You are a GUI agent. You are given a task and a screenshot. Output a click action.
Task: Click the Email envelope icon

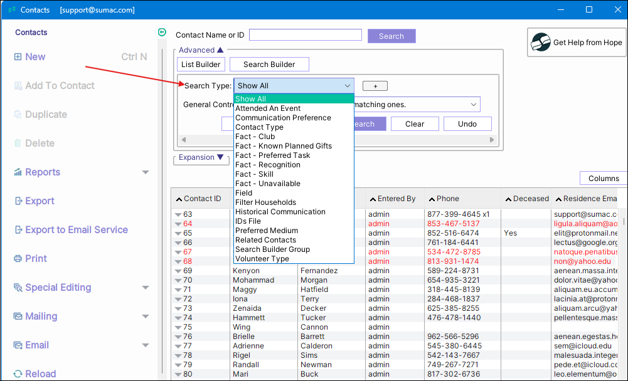pos(18,345)
